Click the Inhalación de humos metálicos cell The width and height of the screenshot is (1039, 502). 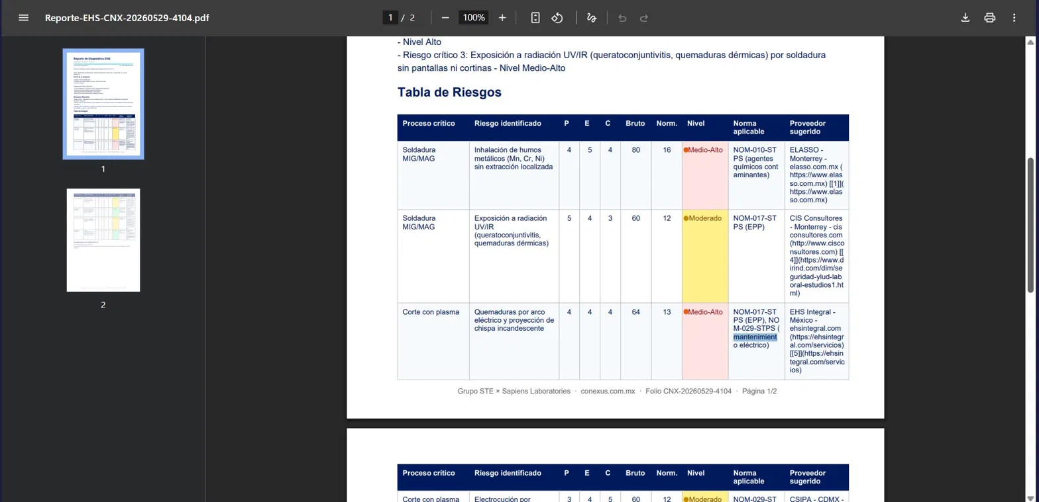tap(514, 175)
